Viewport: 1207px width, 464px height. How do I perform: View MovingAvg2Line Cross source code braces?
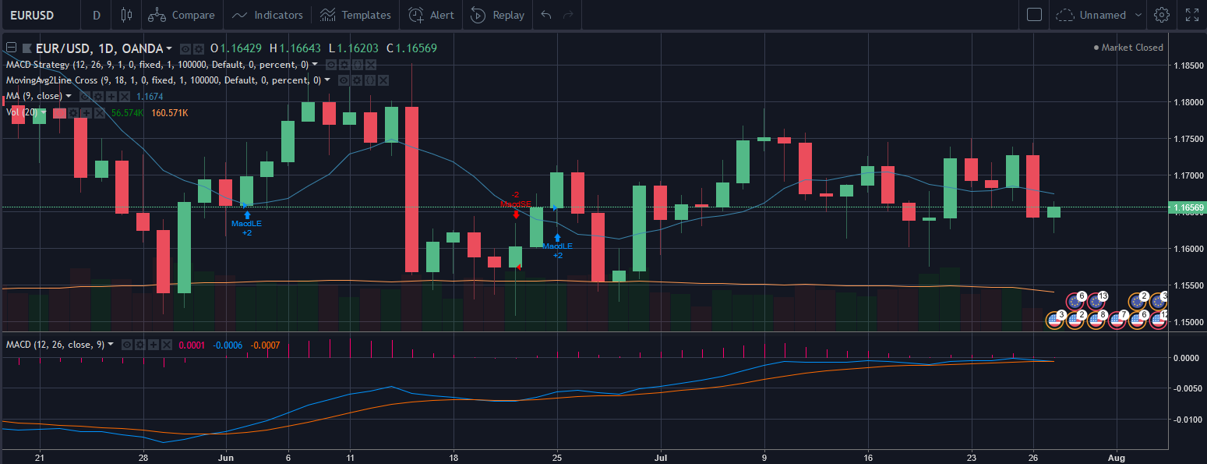pos(370,80)
